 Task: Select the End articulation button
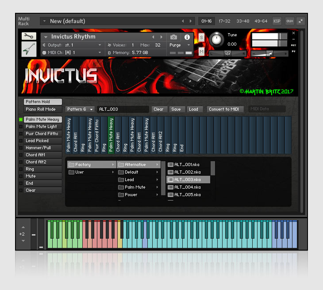[43, 183]
